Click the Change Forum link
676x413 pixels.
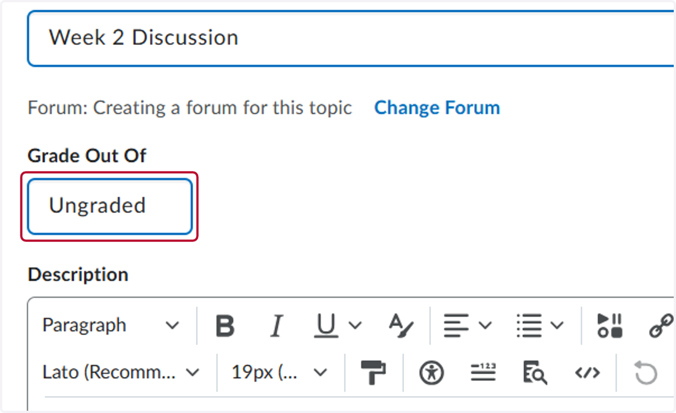tap(437, 107)
